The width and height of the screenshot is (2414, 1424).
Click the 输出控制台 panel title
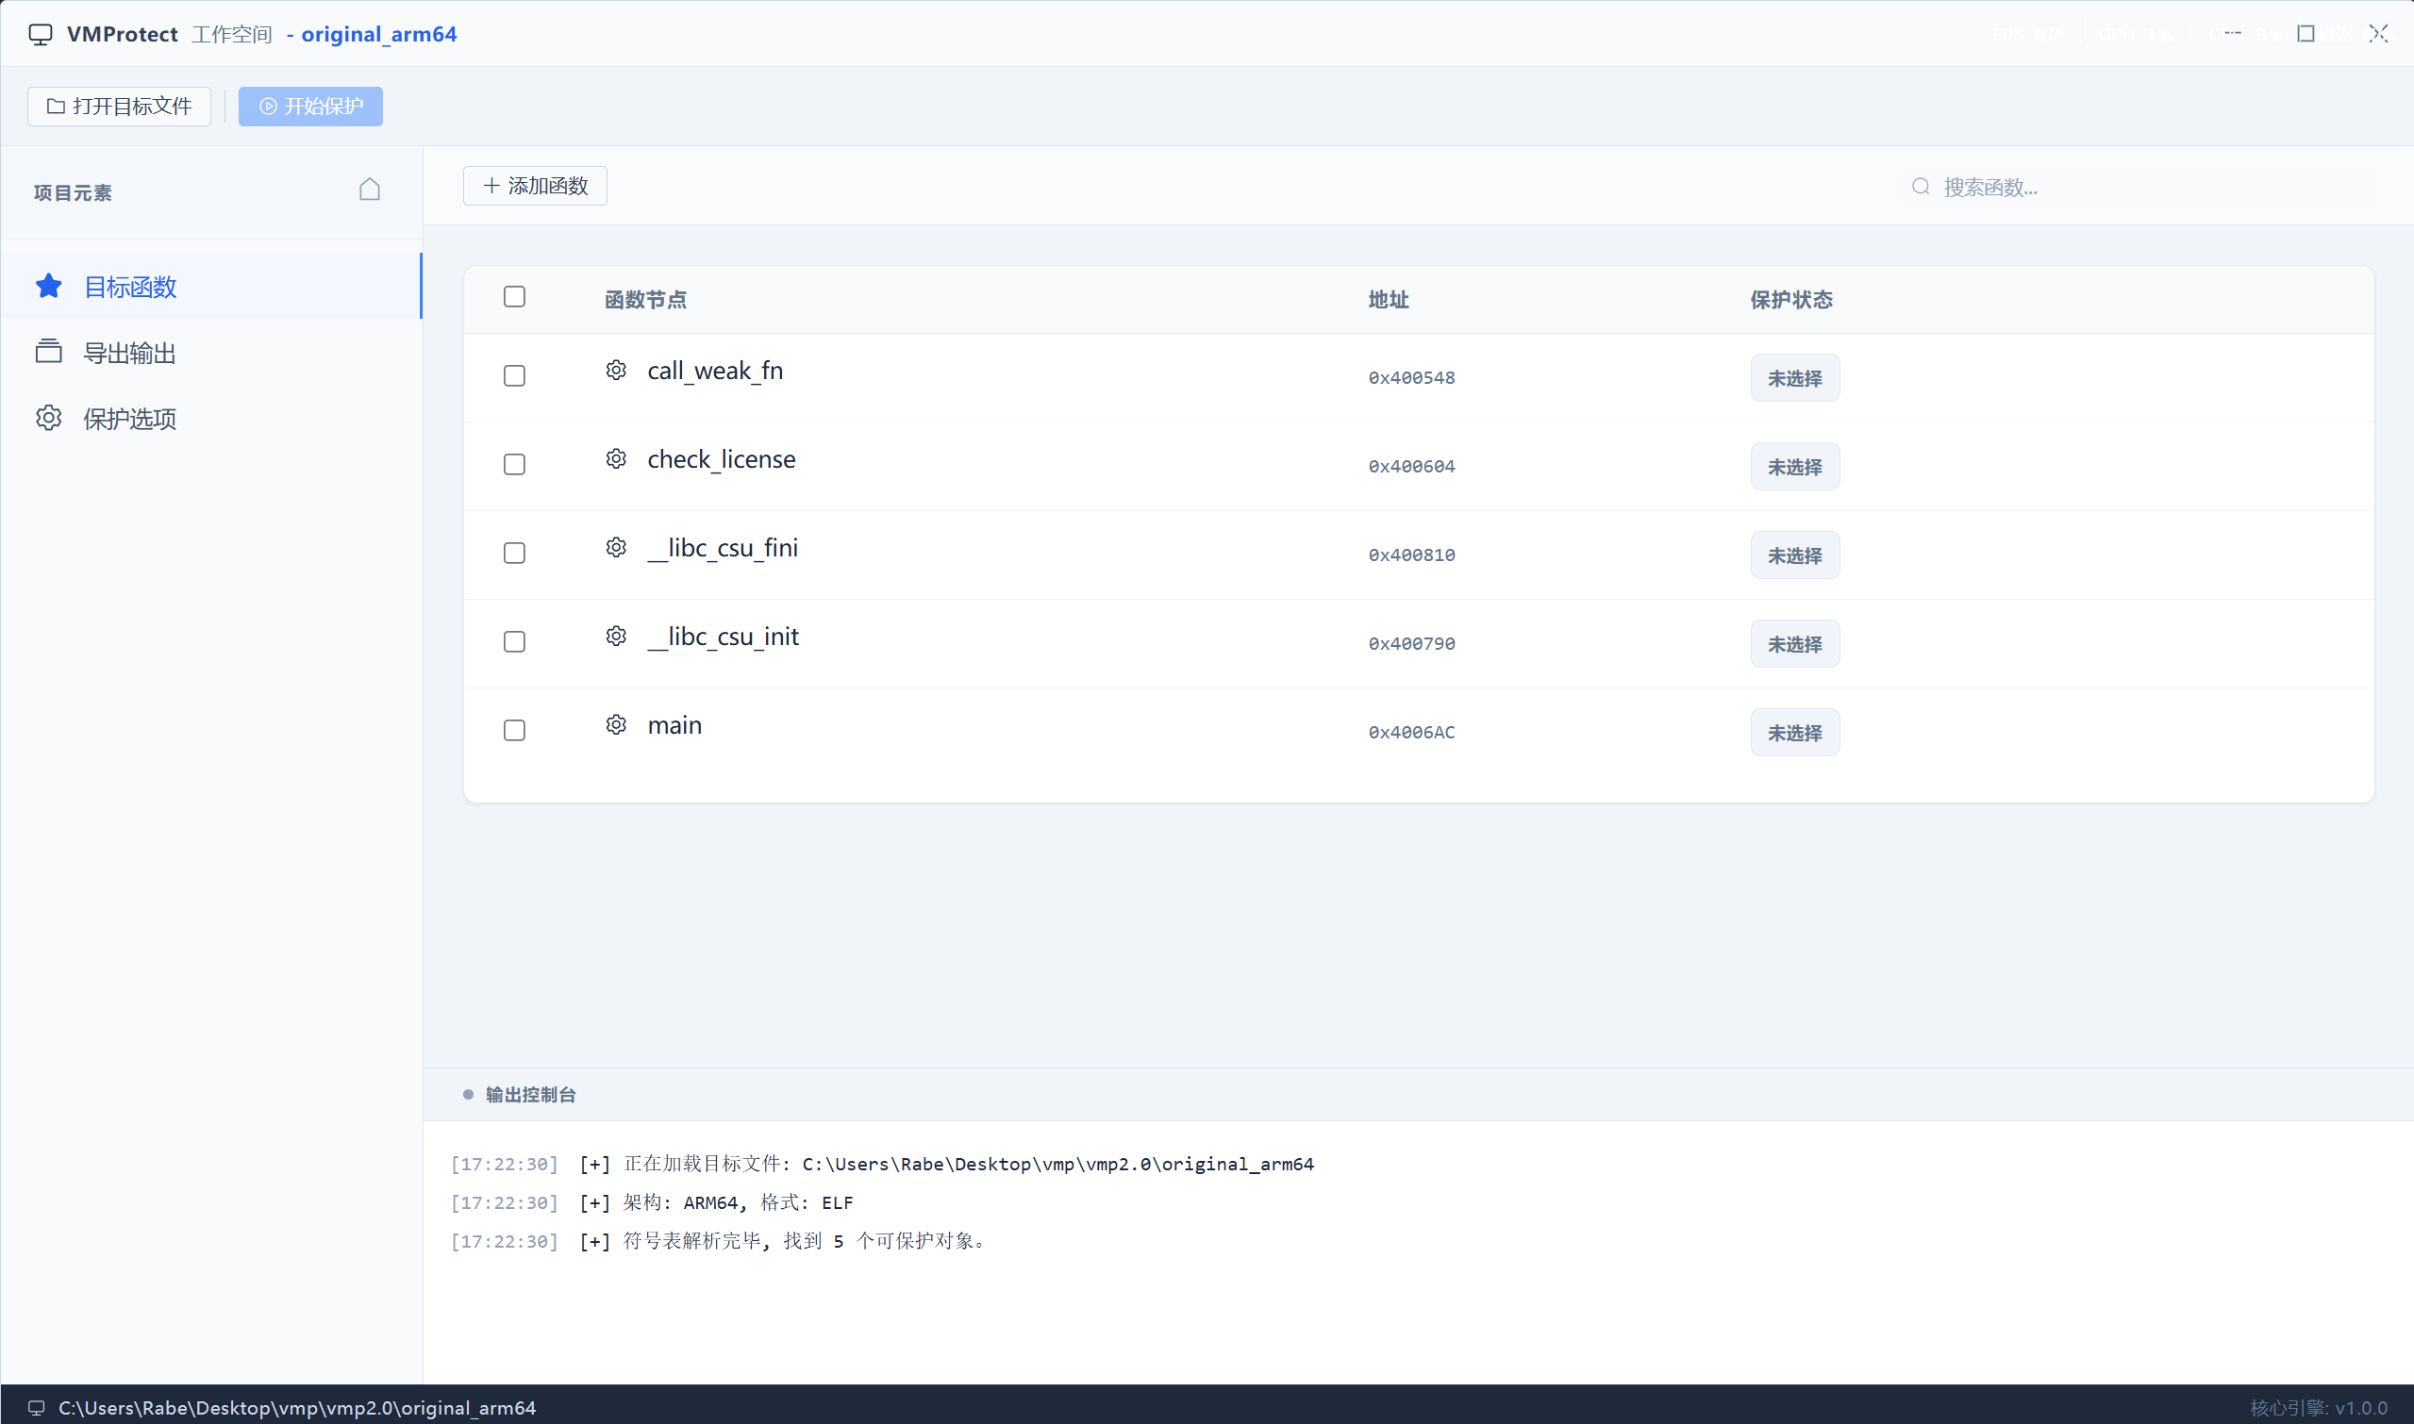click(x=531, y=1095)
